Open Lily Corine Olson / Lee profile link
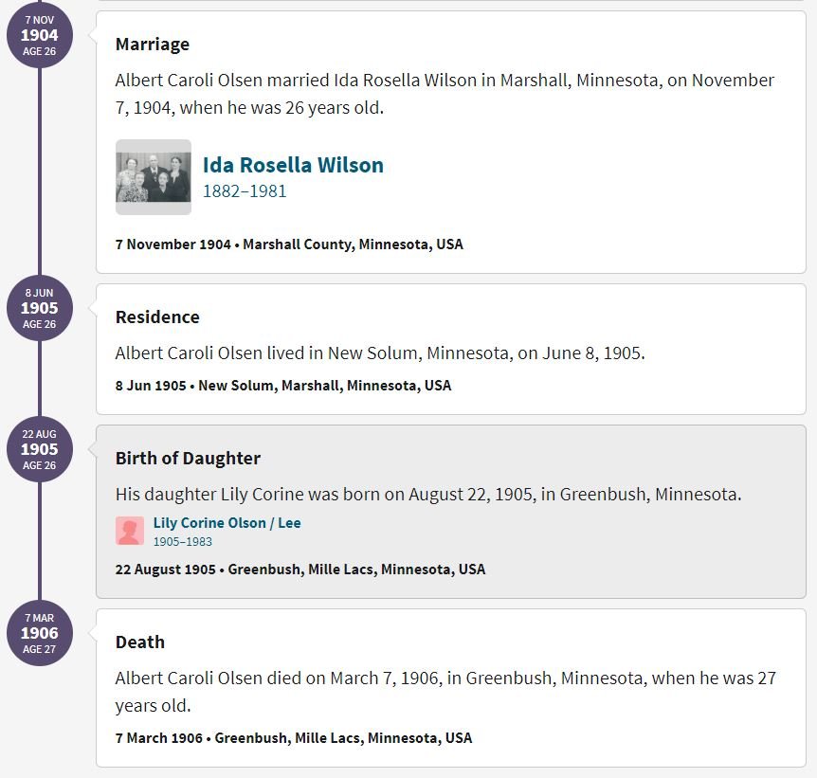This screenshot has height=778, width=817. pyautogui.click(x=227, y=523)
